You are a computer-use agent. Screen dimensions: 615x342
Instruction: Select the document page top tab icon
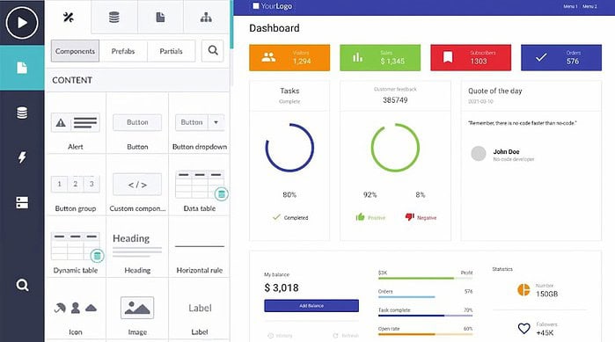pyautogui.click(x=160, y=18)
